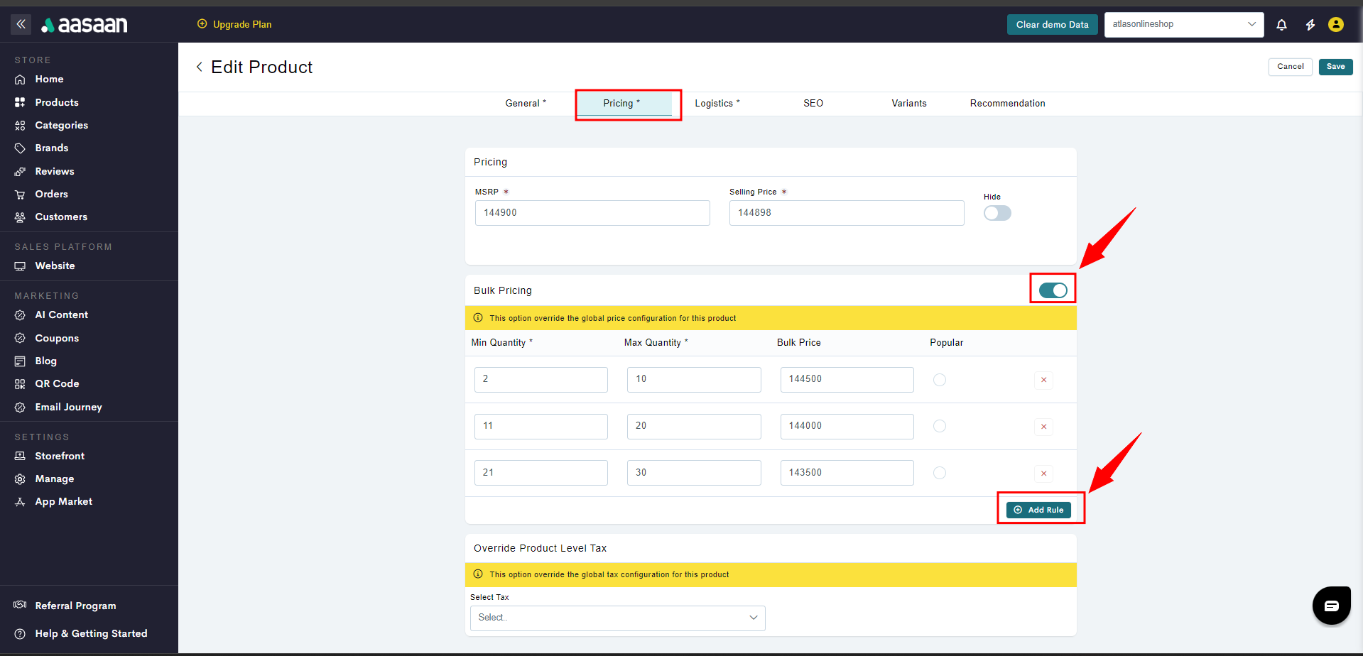Collapse sidebar with double chevron icon

tap(21, 24)
